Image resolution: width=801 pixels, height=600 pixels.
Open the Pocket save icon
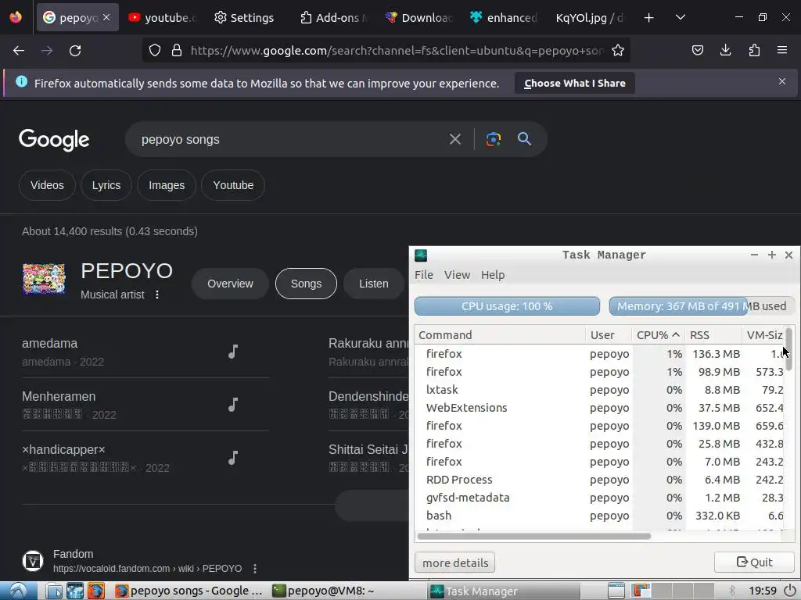point(697,50)
